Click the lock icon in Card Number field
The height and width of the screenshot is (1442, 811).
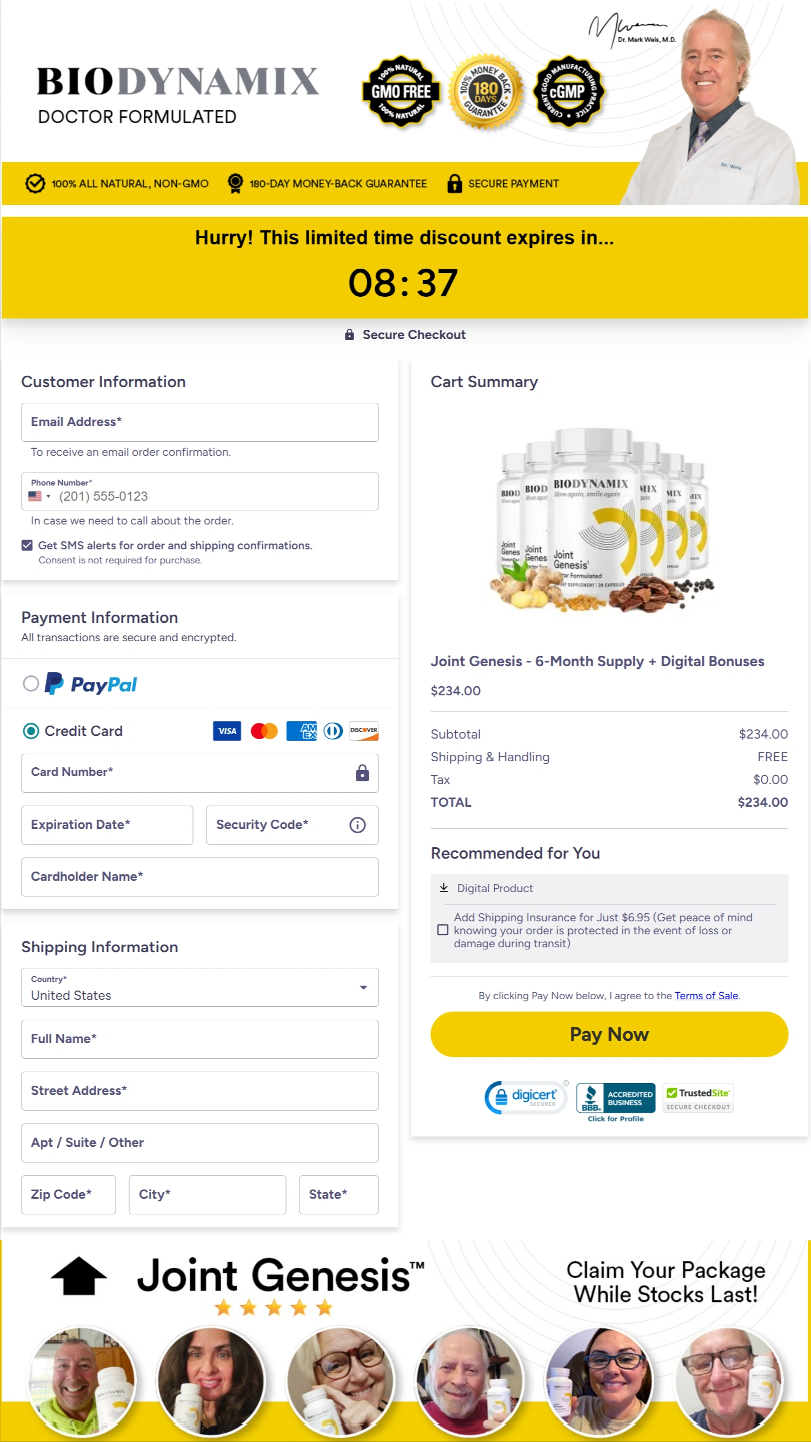[x=363, y=773]
